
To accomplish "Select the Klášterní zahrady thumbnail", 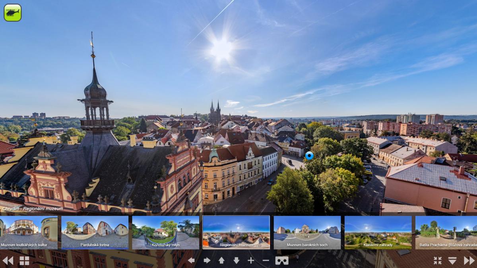I will point(378,232).
